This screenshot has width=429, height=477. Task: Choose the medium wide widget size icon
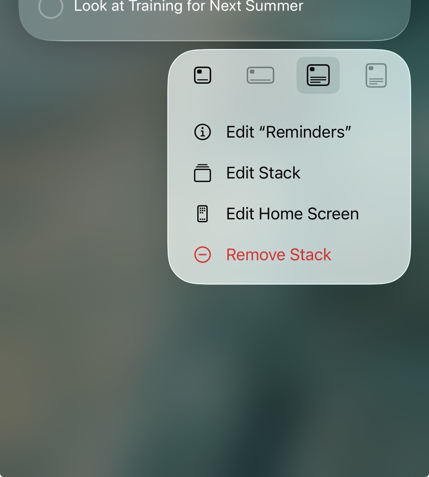(x=260, y=75)
